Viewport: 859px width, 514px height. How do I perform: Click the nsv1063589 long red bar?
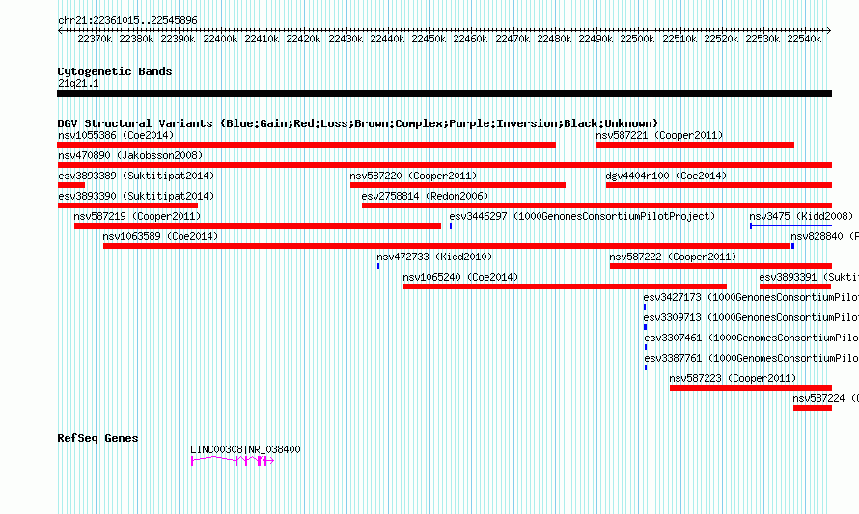[x=447, y=246]
